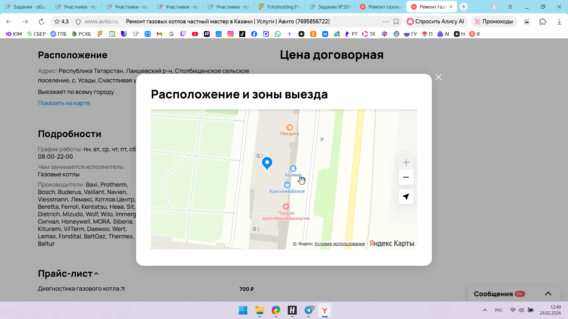Expand the Сообщения chat panel
568x319 pixels.
point(548,294)
